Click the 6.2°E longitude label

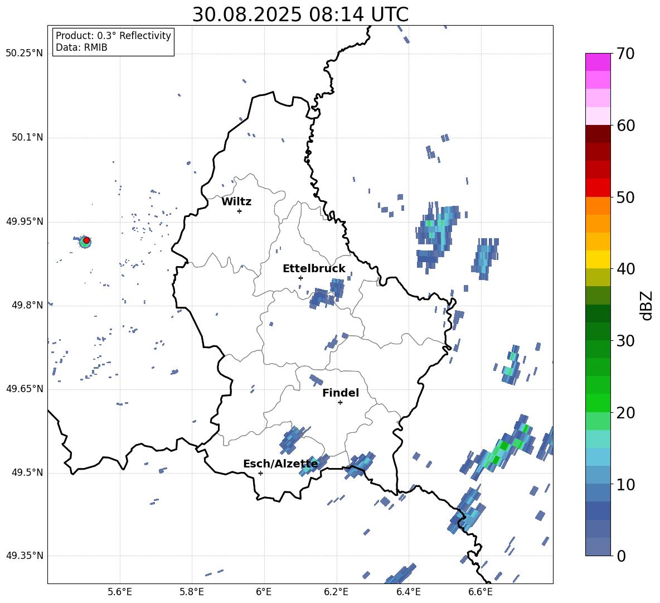pyautogui.click(x=336, y=592)
